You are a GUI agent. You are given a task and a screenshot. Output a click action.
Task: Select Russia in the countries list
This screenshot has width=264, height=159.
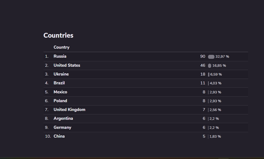(60, 56)
